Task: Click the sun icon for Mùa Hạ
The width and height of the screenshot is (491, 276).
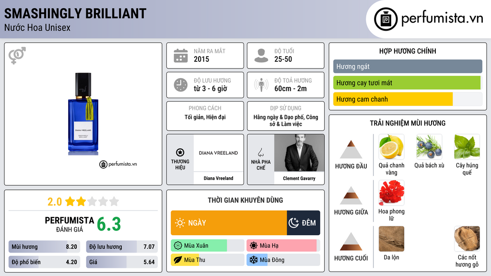Action: [254, 246]
